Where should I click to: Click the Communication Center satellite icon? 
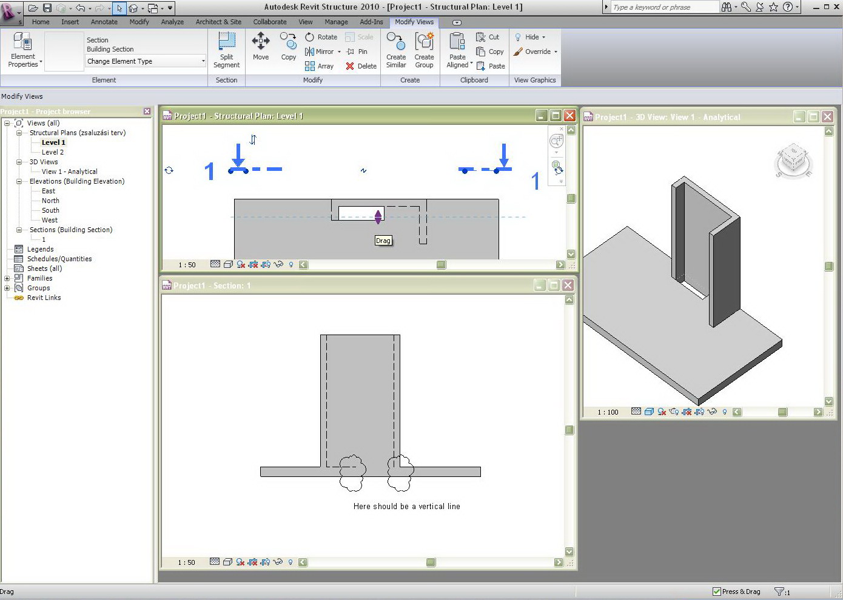coord(759,7)
